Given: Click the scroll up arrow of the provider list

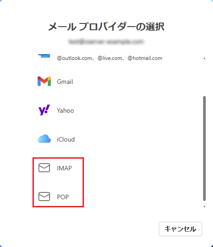Looking at the screenshot, I should pos(204,58).
